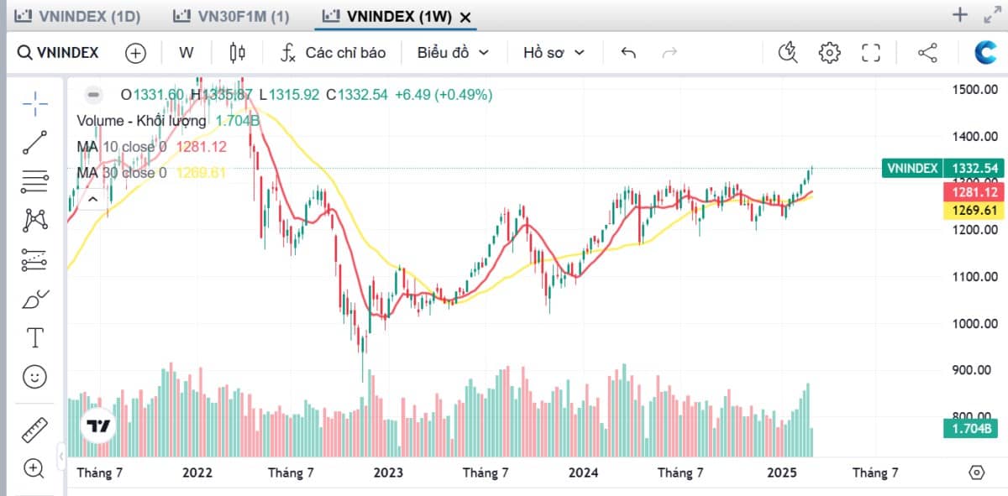Enter fullscreen chart mode
This screenshot has height=496, width=1008.
[871, 53]
